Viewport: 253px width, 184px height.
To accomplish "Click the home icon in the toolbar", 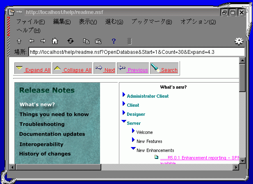I will (x=55, y=41).
